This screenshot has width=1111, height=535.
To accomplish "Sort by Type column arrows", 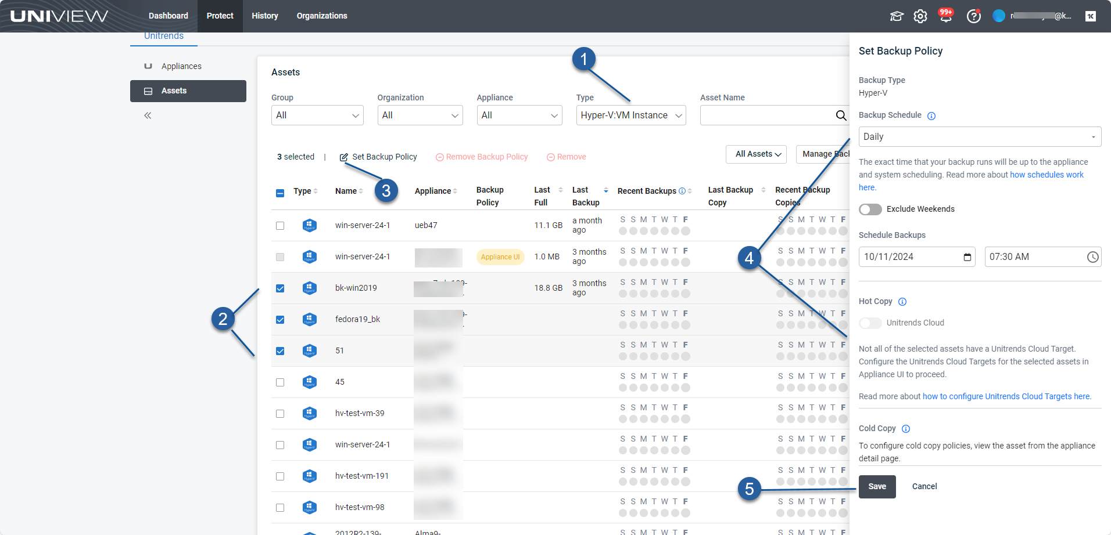I will click(x=316, y=191).
